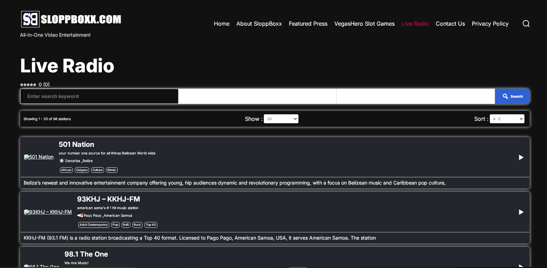Click the SloppBoxx.com logo
The height and width of the screenshot is (268, 547).
point(71,19)
